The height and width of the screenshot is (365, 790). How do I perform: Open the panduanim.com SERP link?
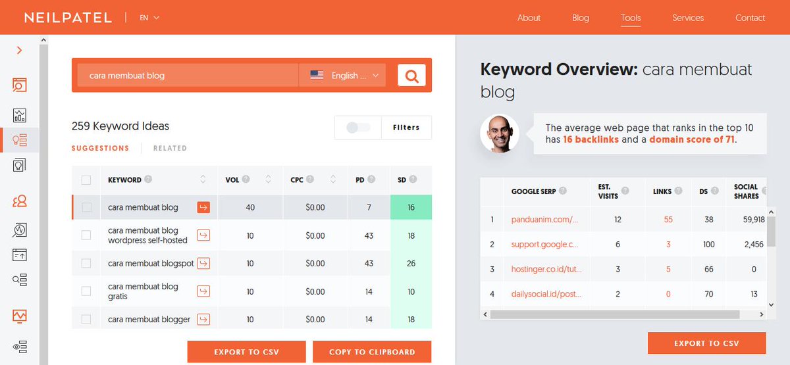[x=545, y=220]
